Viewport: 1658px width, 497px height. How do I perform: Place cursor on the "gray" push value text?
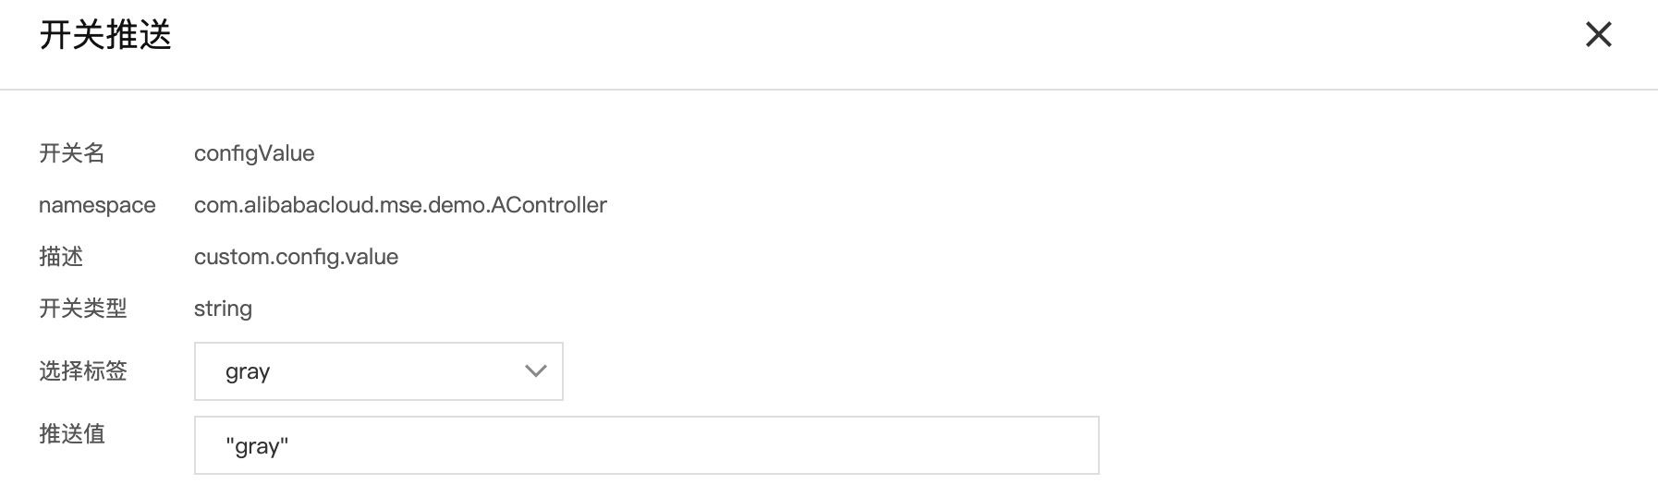coord(257,447)
